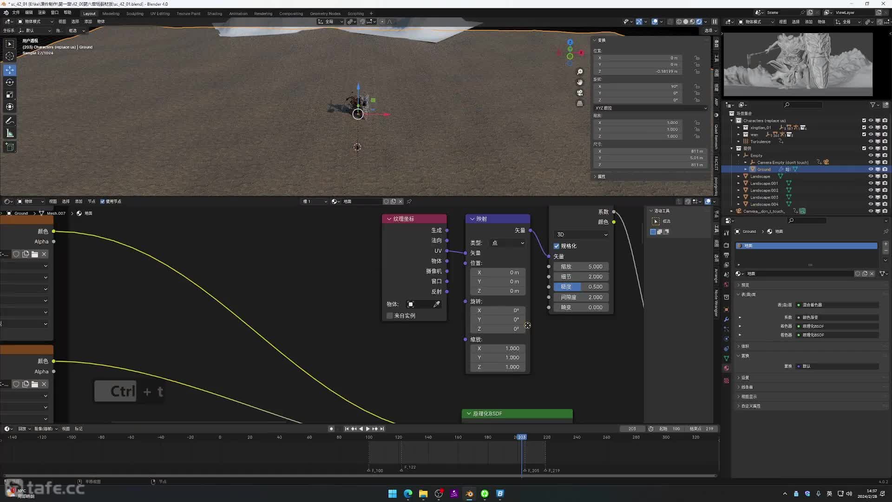
Task: Click the viewport pan hand icon
Action: (x=580, y=82)
